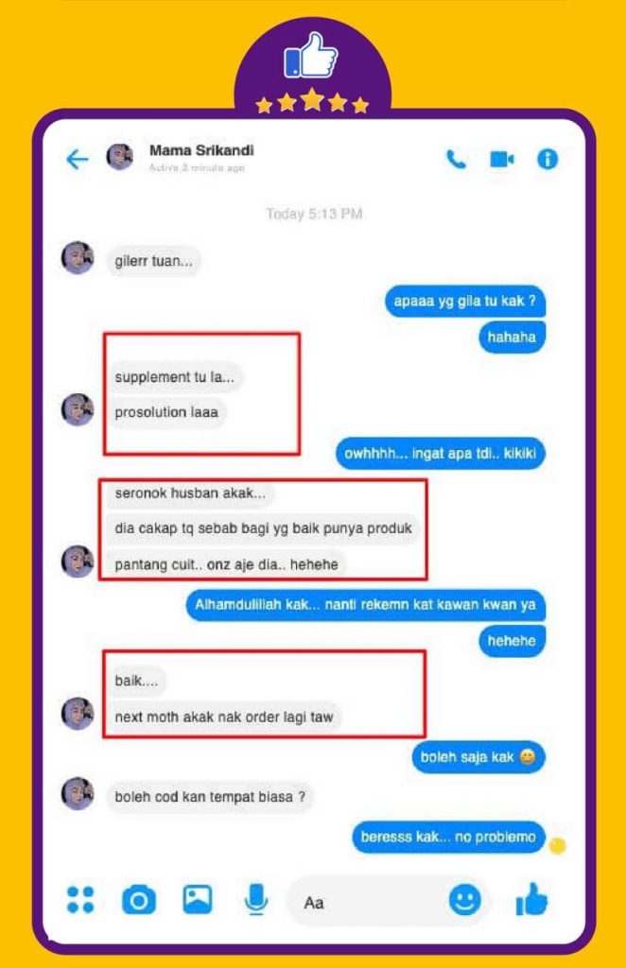Image resolution: width=626 pixels, height=968 pixels.
Task: Click the thumbs-up badge above the star rating
Action: 311,56
